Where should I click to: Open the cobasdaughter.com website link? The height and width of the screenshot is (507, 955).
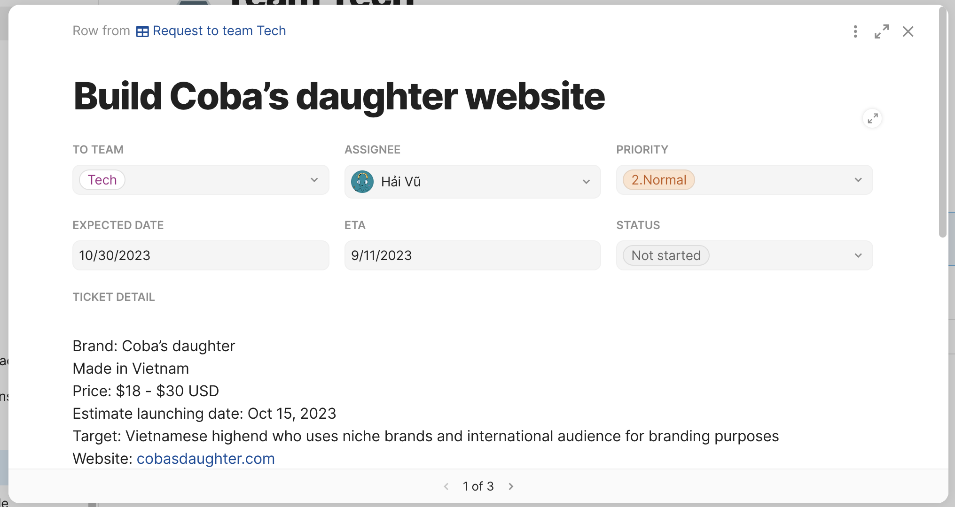pyautogui.click(x=205, y=459)
